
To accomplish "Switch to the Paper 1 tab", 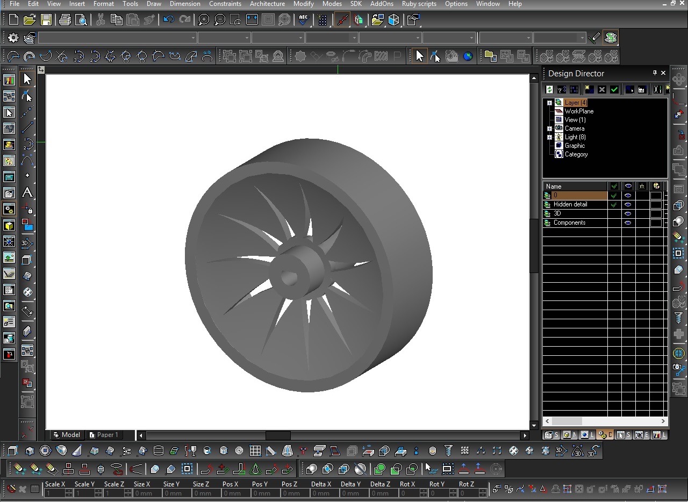I will tap(105, 435).
